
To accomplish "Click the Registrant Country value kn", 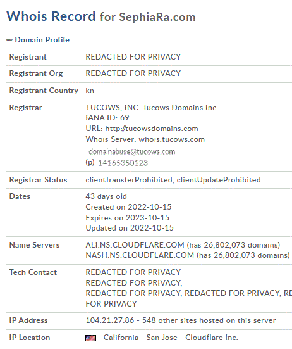I will pyautogui.click(x=90, y=91).
